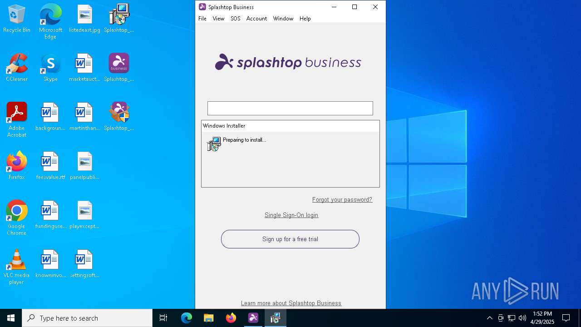This screenshot has width=581, height=327.
Task: Minimize the Splashtop Business window
Action: [x=334, y=7]
